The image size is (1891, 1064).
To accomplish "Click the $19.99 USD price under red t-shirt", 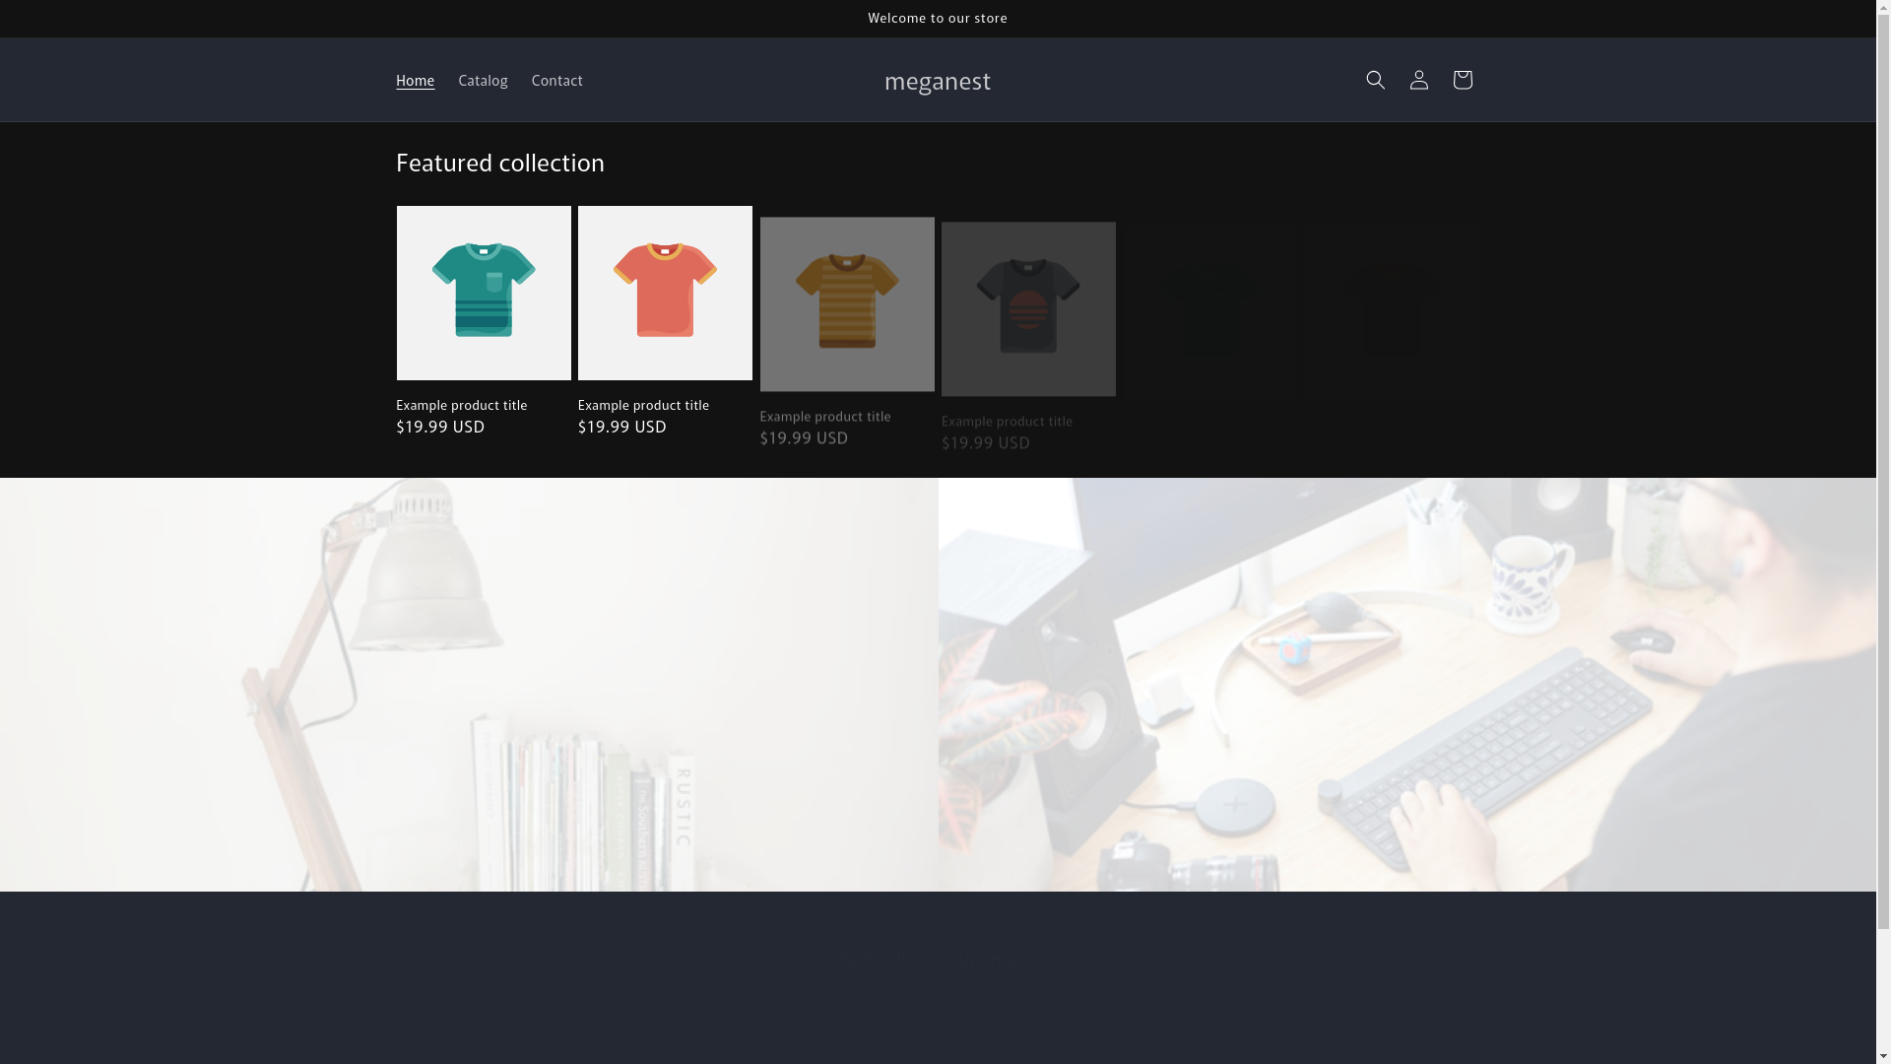I will pos(622,427).
